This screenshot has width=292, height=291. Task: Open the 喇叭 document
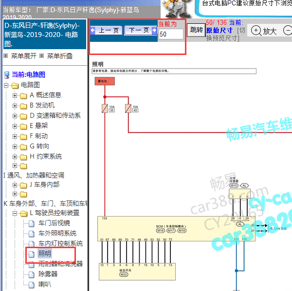45,284
